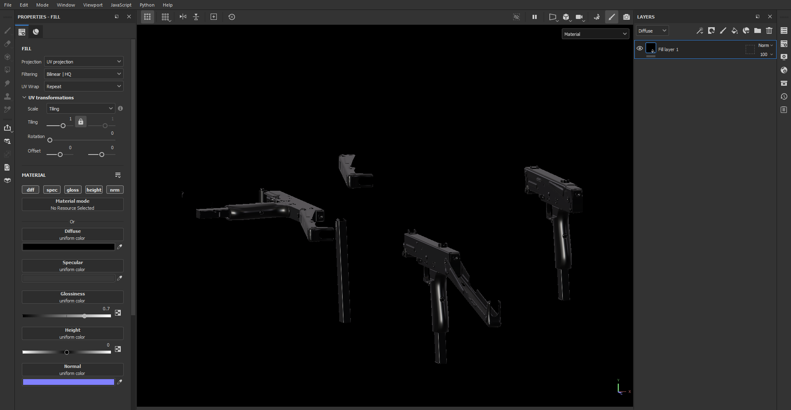Viewport: 791px width, 410px height.
Task: Select the Material picker eyedropper tool
Action: 7,110
